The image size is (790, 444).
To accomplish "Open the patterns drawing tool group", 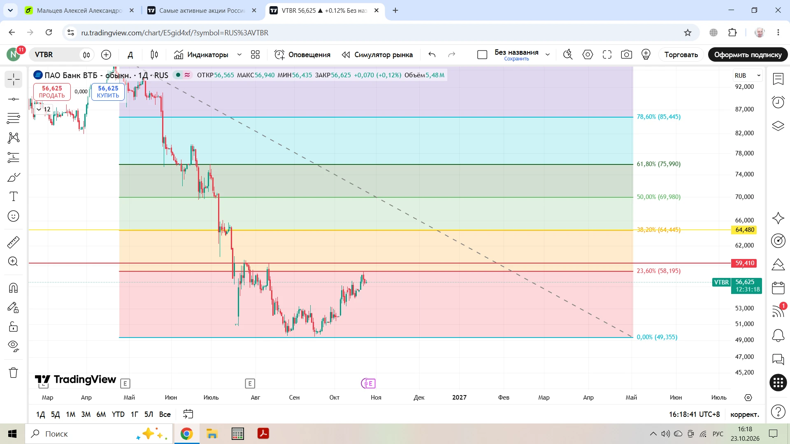I will (x=13, y=138).
